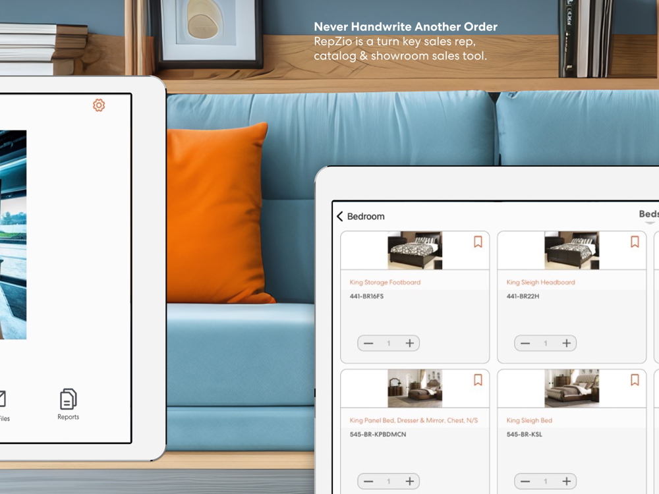Increase quantity for 545-BR-KPBDMCN
Viewport: 659px width, 494px height.
[x=410, y=481]
